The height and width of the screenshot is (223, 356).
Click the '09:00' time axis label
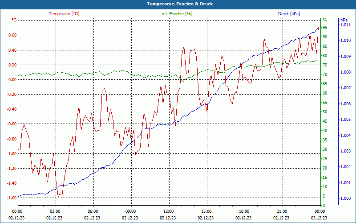coord(130,211)
